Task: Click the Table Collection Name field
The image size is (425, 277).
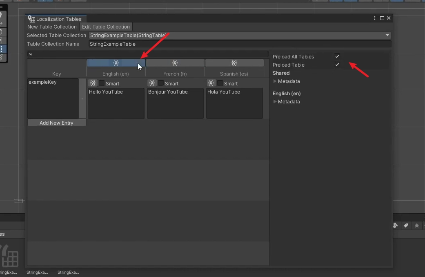Action: click(x=240, y=44)
